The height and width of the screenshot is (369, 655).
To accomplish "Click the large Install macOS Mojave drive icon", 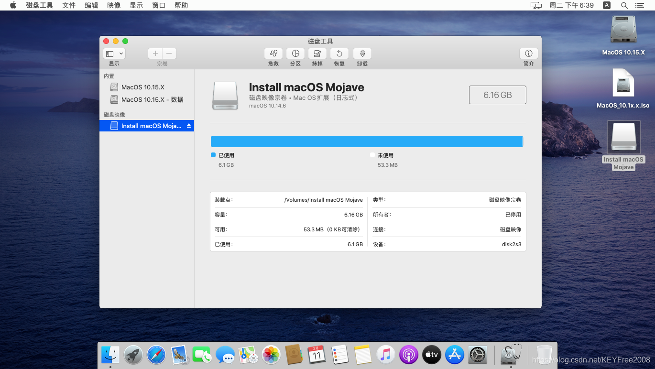I will [x=225, y=96].
